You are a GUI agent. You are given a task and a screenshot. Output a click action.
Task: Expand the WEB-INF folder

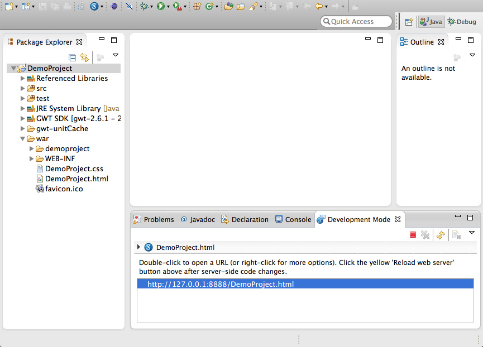(x=31, y=159)
